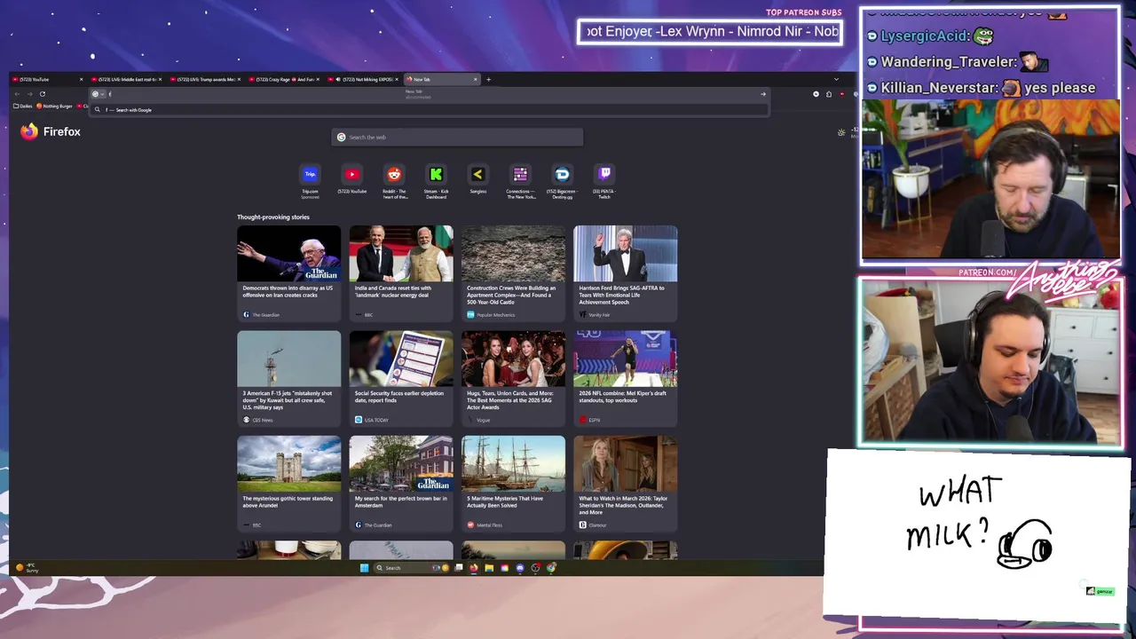
Task: Open the Democrats disarray Guardian story
Action: coord(288,273)
